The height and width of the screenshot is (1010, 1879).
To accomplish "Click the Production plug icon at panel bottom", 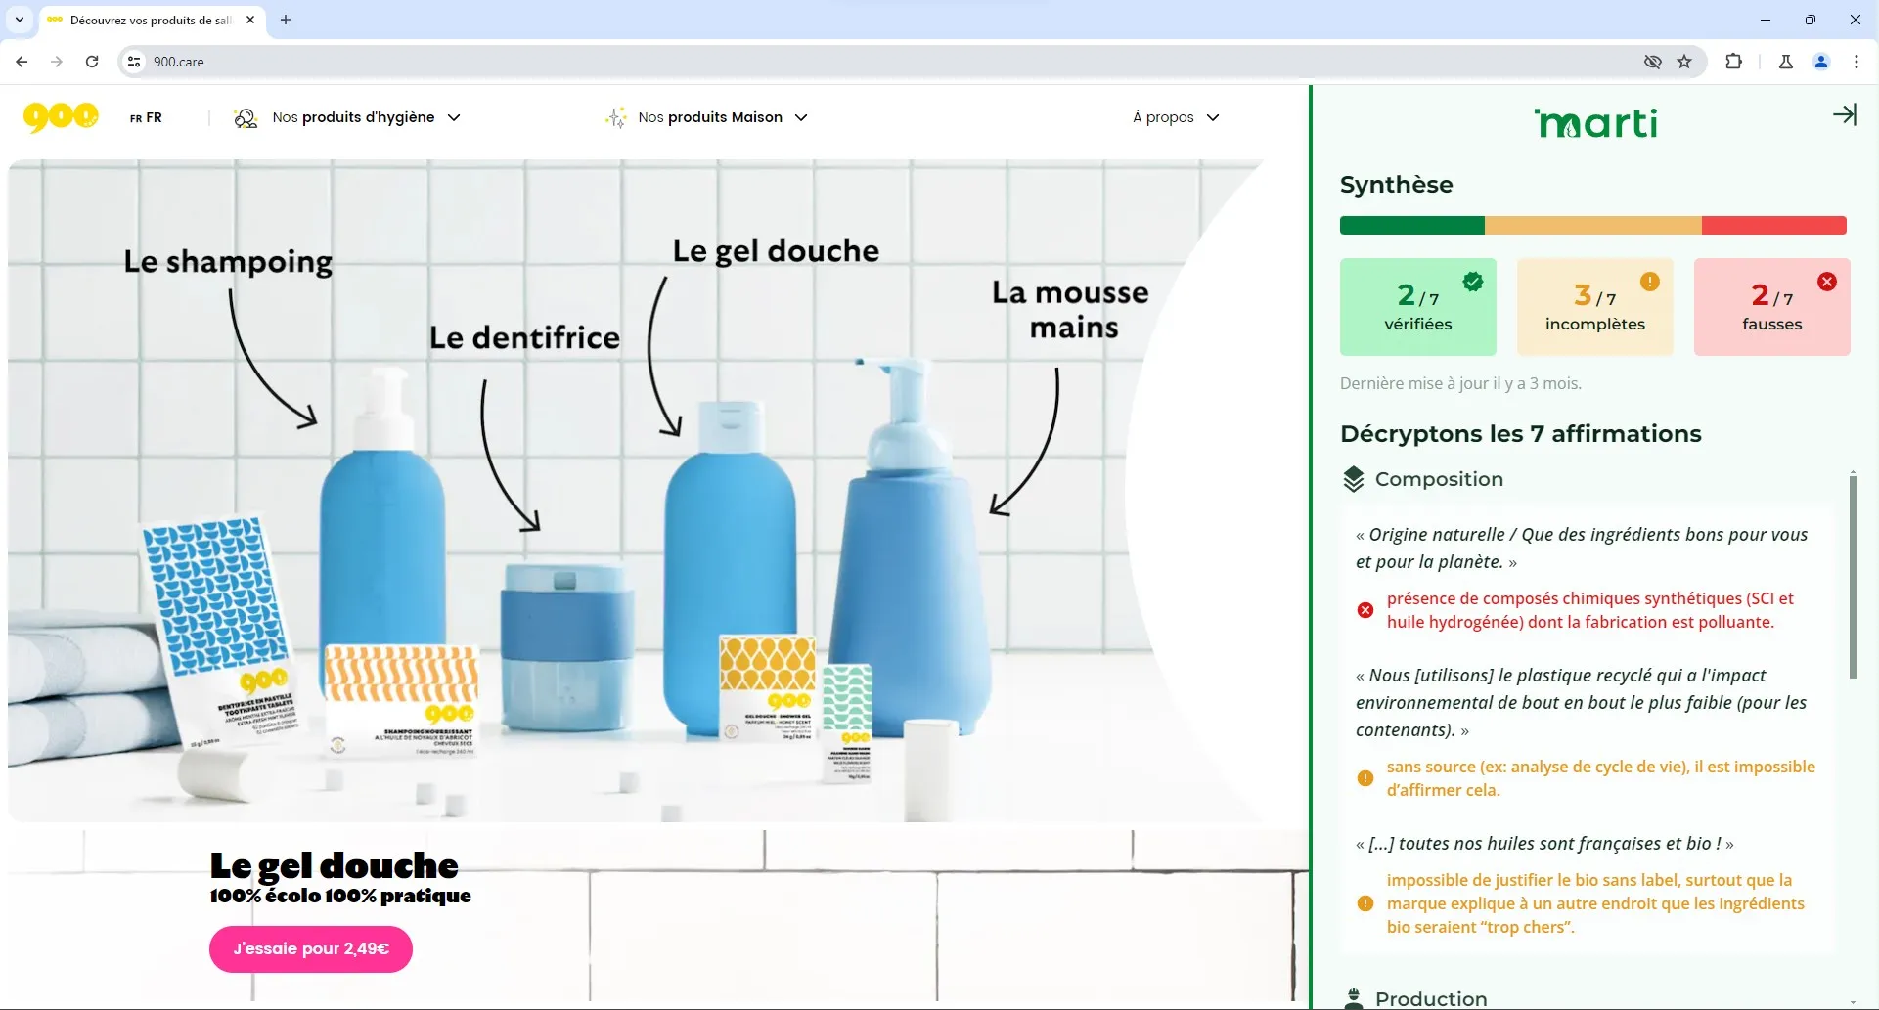I will (1354, 997).
